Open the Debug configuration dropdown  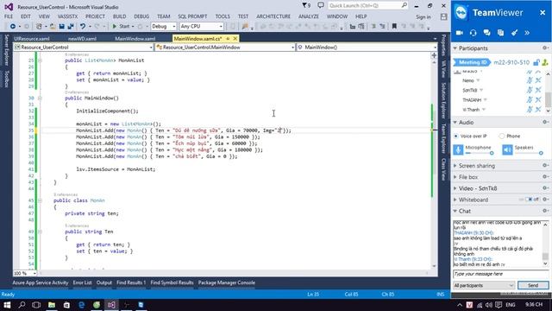coord(163,27)
